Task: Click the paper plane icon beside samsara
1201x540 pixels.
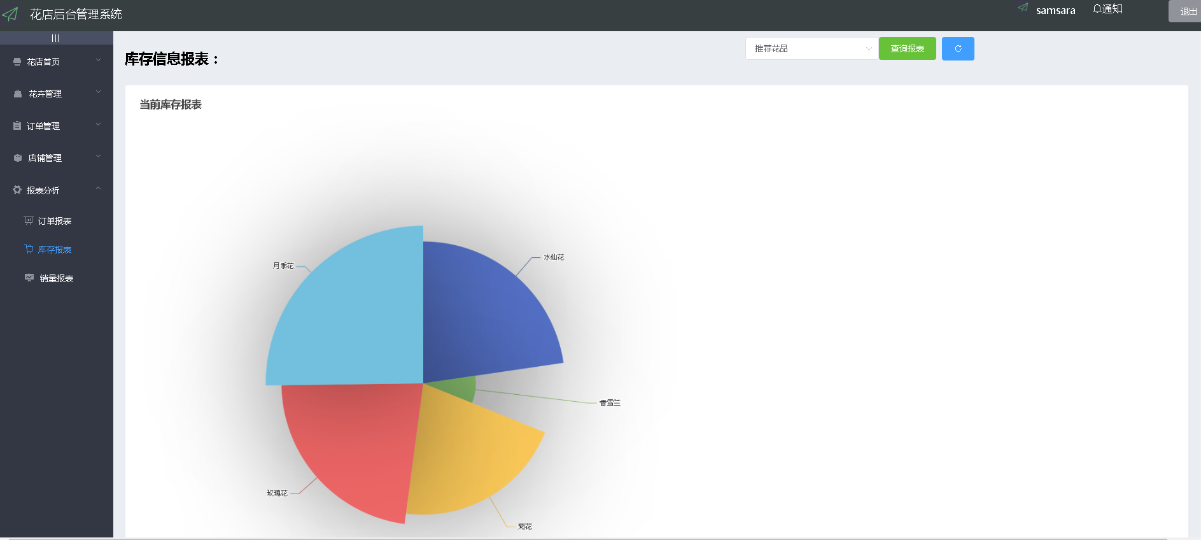Action: (x=1023, y=8)
